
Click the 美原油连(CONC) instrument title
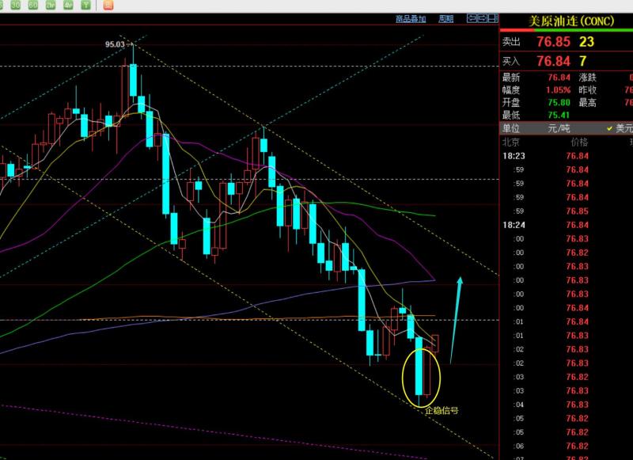pos(571,21)
